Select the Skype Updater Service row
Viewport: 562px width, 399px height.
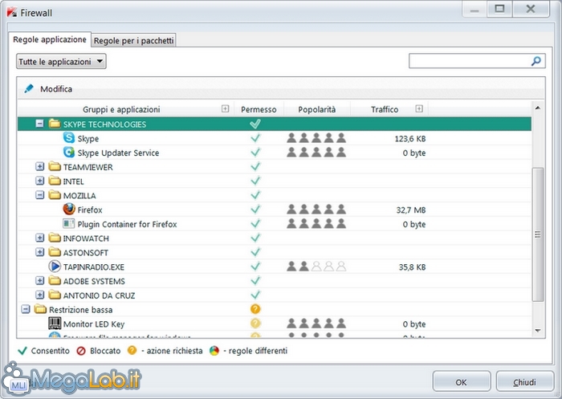coord(275,153)
